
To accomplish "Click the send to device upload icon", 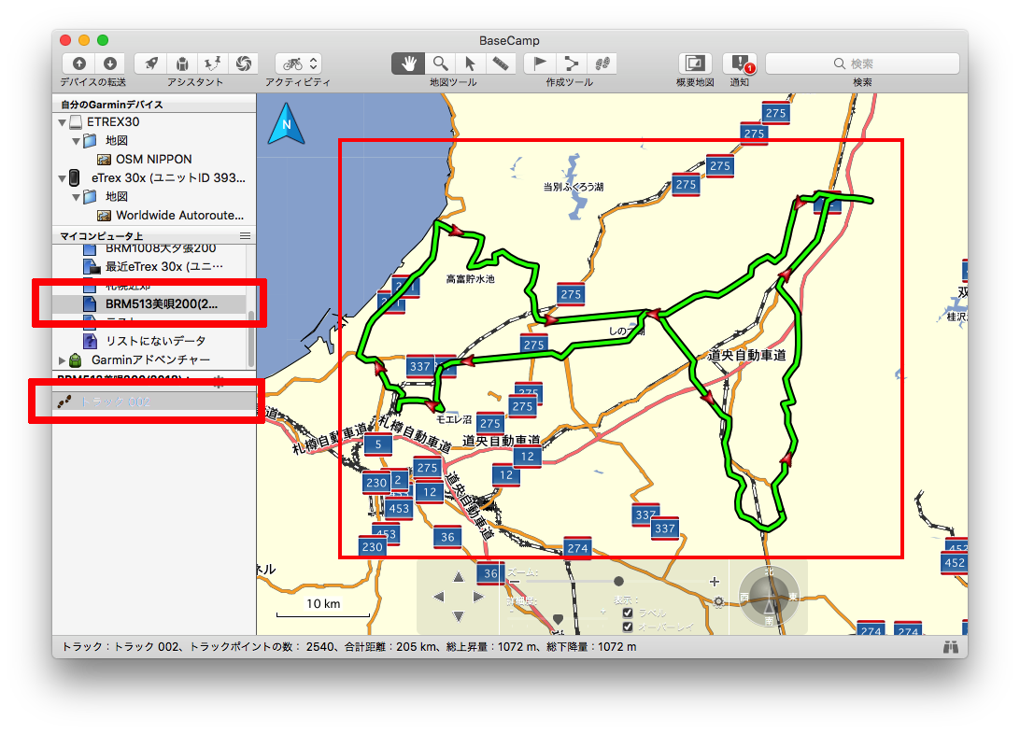I will 78,63.
